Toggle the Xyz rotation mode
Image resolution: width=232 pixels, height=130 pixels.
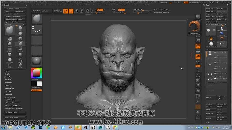198,66
